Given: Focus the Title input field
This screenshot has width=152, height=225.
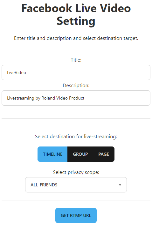Looking at the screenshot, I should 76,72.
